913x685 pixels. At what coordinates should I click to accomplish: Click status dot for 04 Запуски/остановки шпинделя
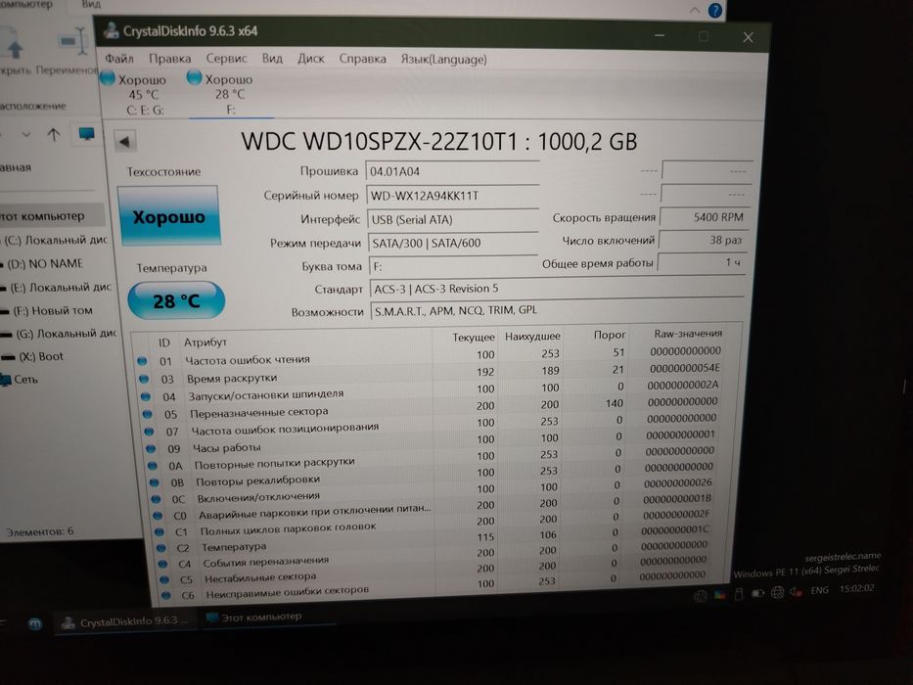(146, 396)
